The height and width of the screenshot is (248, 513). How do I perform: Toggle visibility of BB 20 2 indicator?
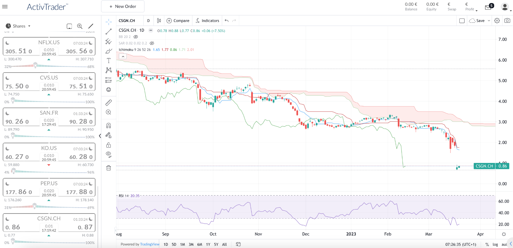click(136, 37)
